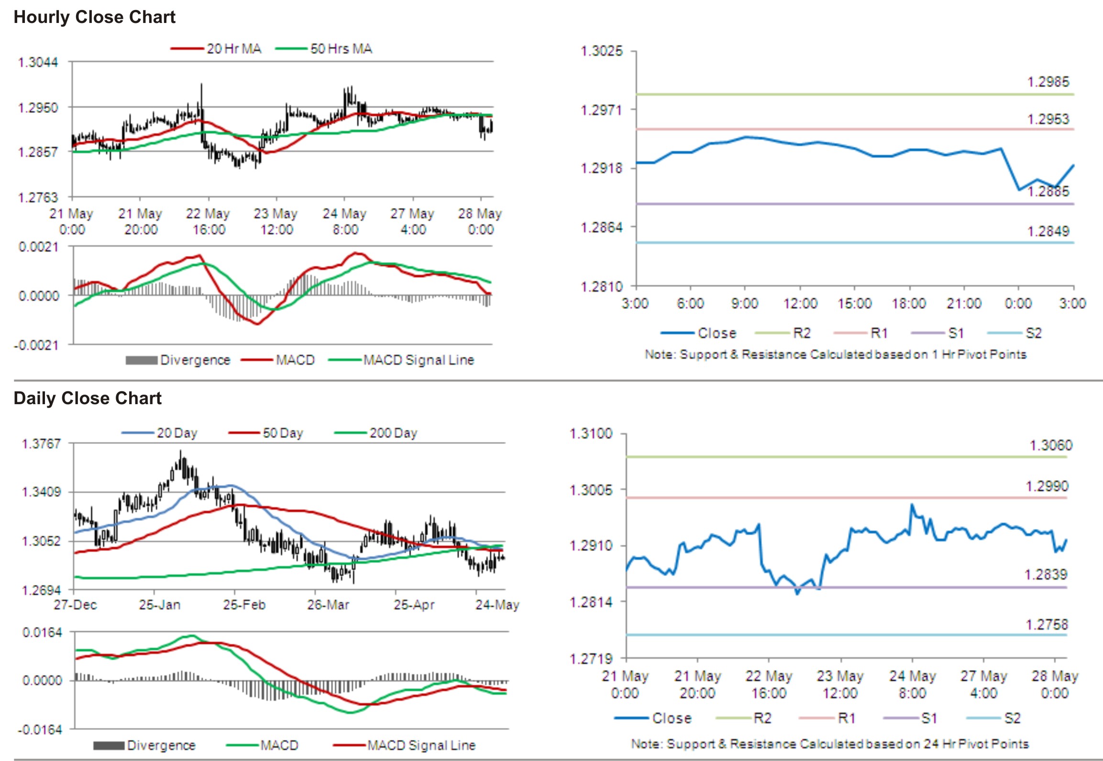Viewport: 1103px width, 761px height.
Task: Click the 26-Mar date label
Action: (x=328, y=605)
